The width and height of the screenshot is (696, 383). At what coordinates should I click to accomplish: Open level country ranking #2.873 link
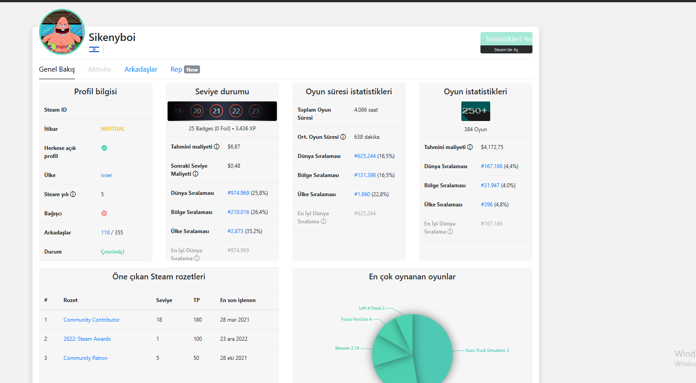pos(236,231)
